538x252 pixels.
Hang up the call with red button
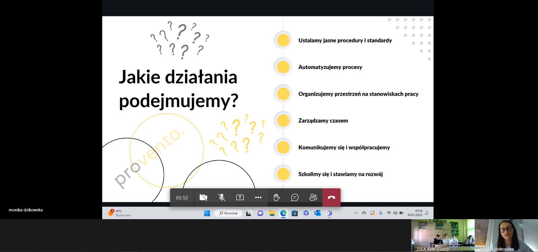point(331,197)
